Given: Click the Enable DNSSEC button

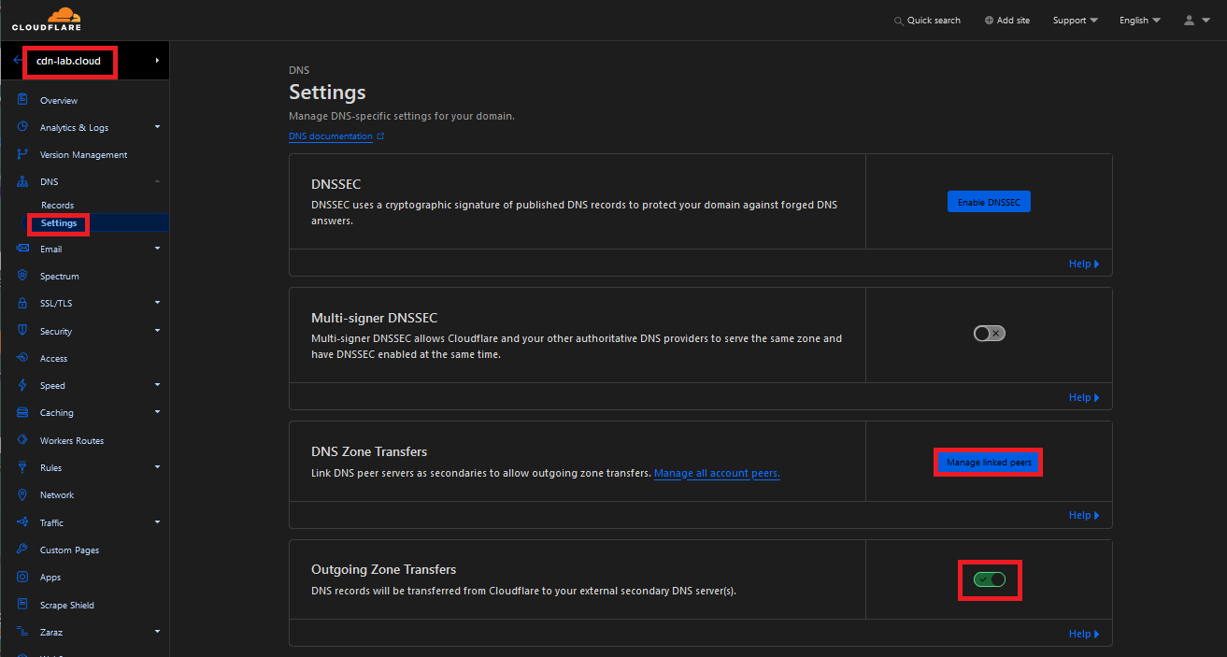Looking at the screenshot, I should coord(989,202).
